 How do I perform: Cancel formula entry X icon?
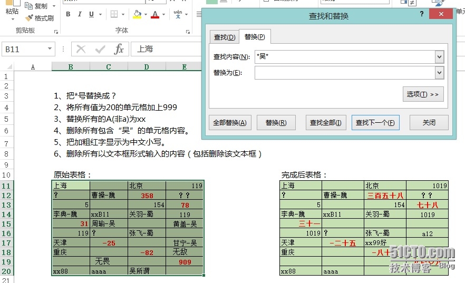tap(81, 49)
